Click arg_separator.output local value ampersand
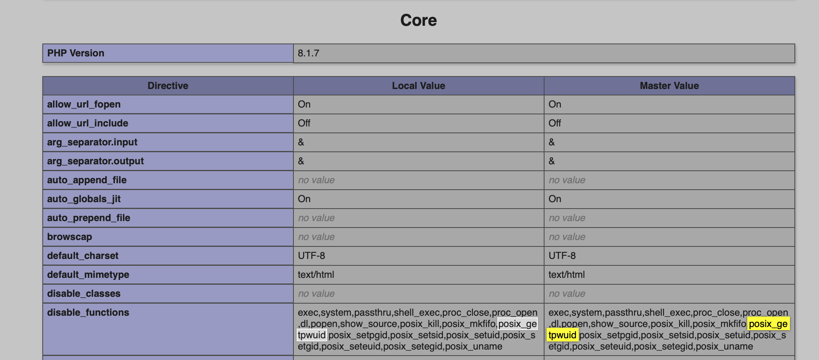 click(301, 161)
